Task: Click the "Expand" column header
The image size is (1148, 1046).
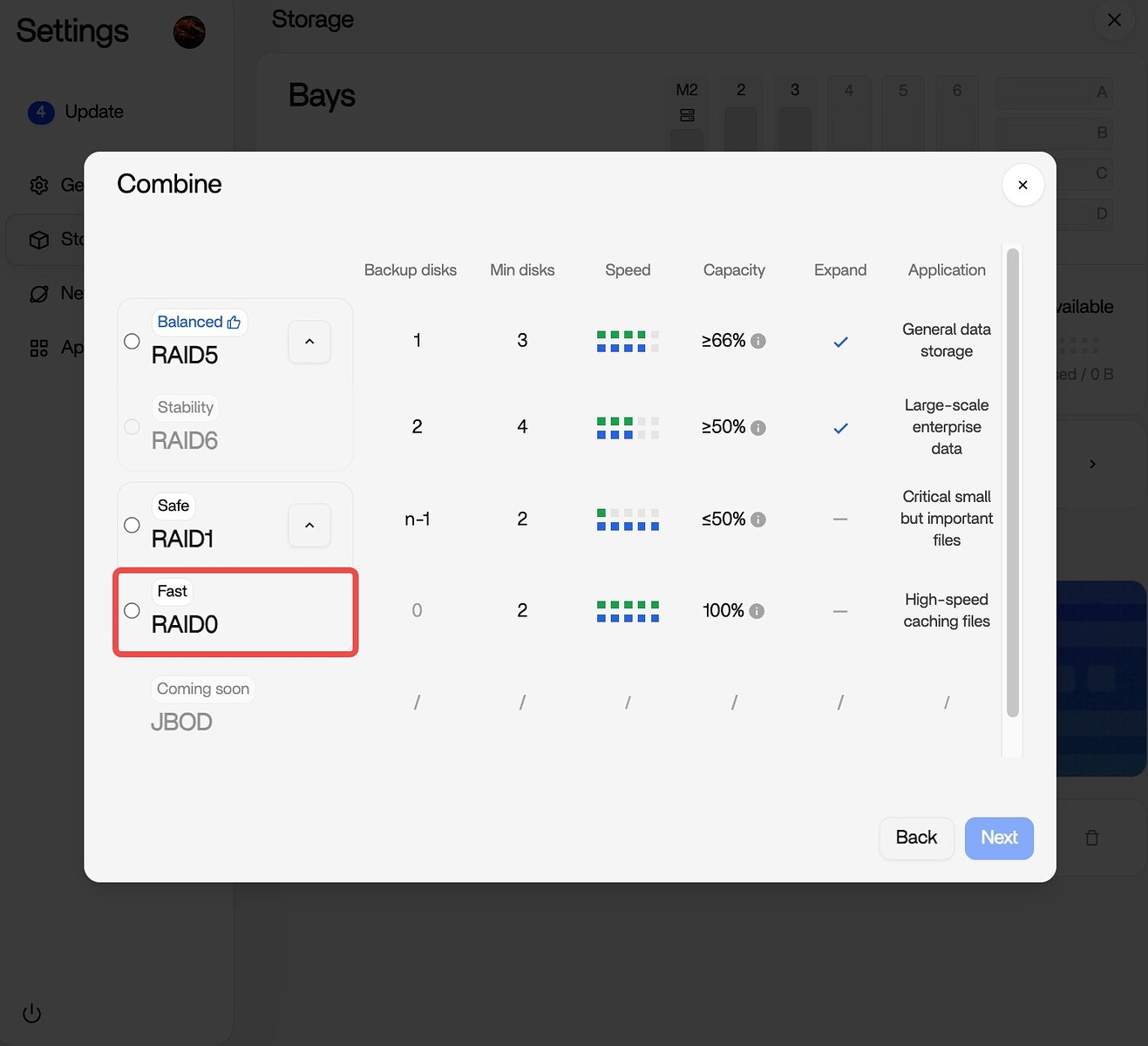Action: pos(840,270)
